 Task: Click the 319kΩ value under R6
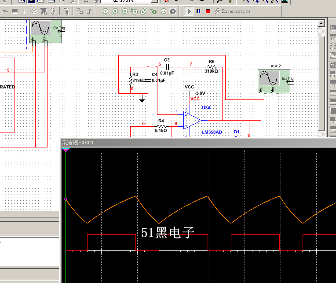pyautogui.click(x=211, y=71)
